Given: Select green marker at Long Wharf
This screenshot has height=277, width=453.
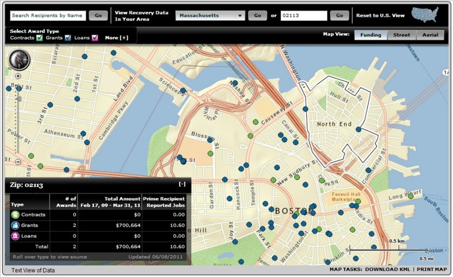Looking at the screenshot, I should point(410,196).
